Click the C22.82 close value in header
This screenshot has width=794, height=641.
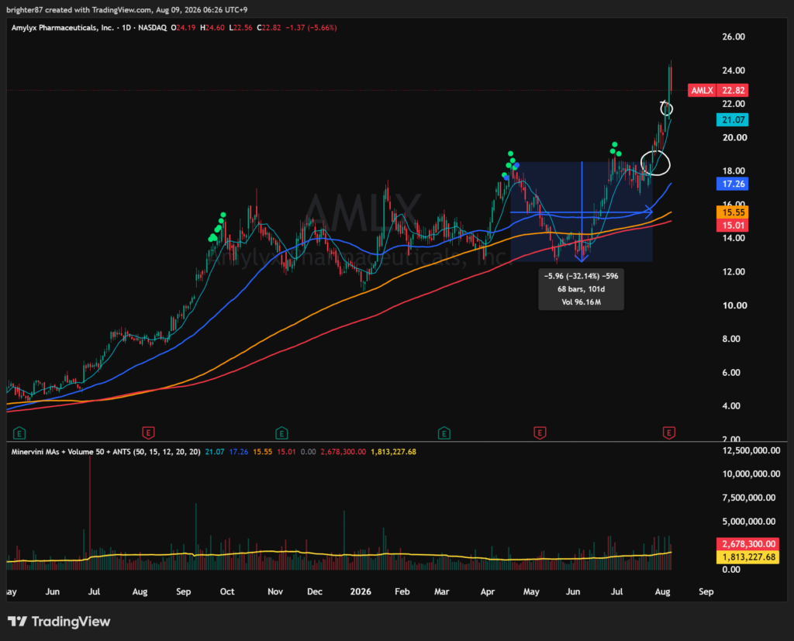(x=269, y=28)
